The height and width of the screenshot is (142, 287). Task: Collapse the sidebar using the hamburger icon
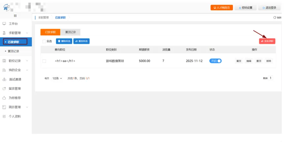click(x=15, y=16)
